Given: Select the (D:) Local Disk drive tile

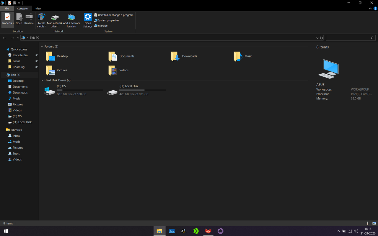Looking at the screenshot, I should click(136, 90).
